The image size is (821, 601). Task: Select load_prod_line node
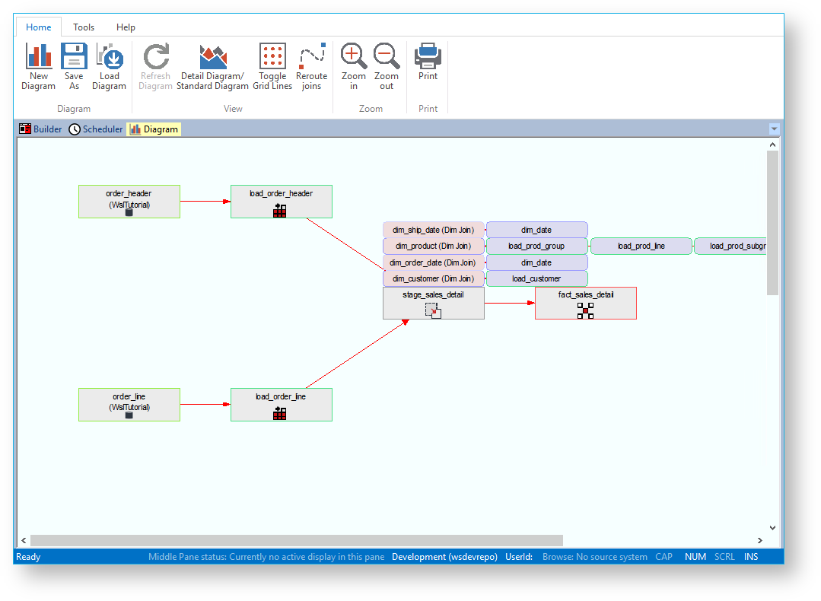[641, 246]
